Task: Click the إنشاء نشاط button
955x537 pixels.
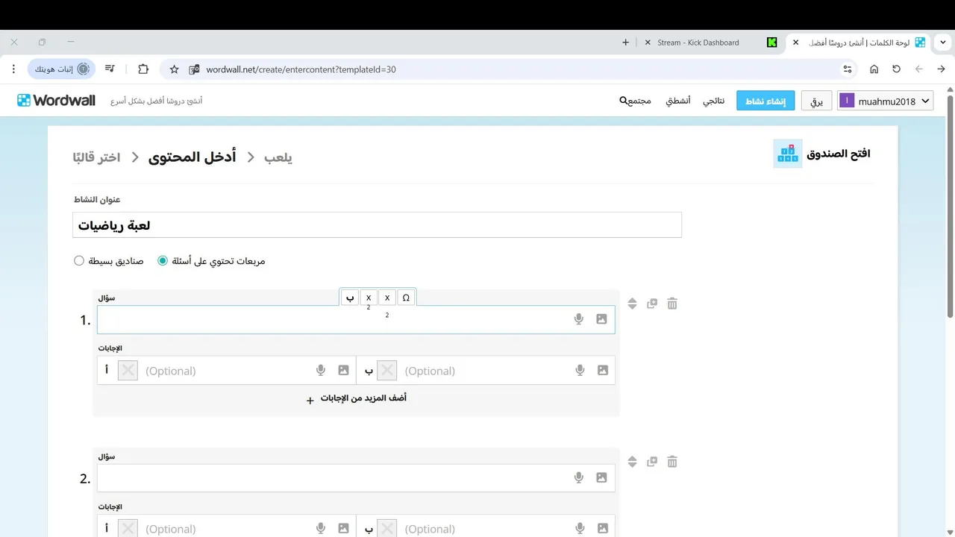Action: click(x=765, y=101)
